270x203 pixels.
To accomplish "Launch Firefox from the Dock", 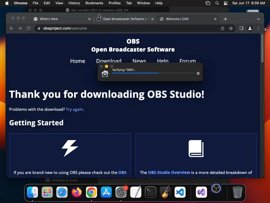I will point(77,192).
